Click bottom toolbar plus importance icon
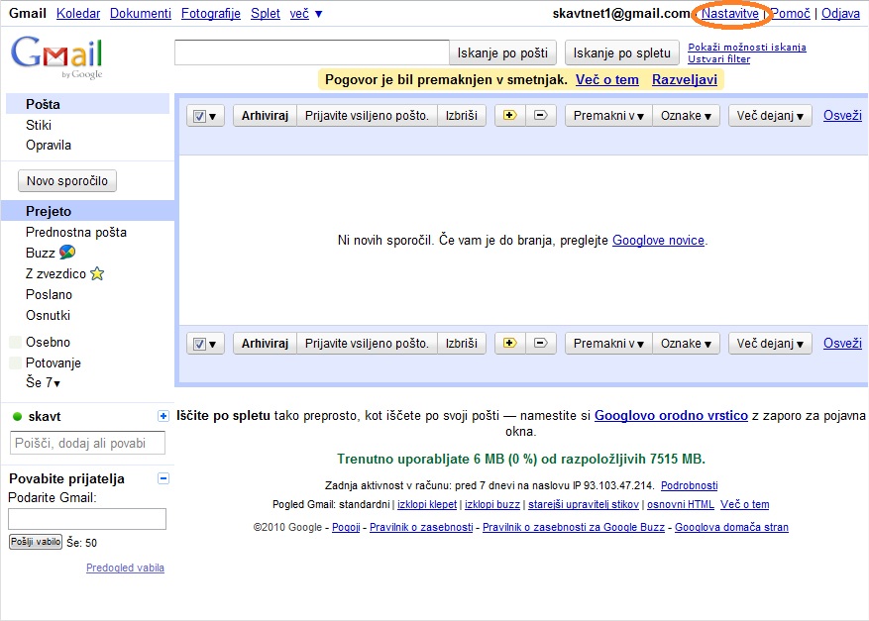Viewport: 869px width, 621px height. pyautogui.click(x=510, y=343)
